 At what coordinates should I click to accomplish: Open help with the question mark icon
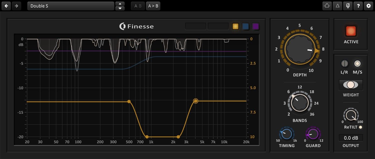click(358, 6)
